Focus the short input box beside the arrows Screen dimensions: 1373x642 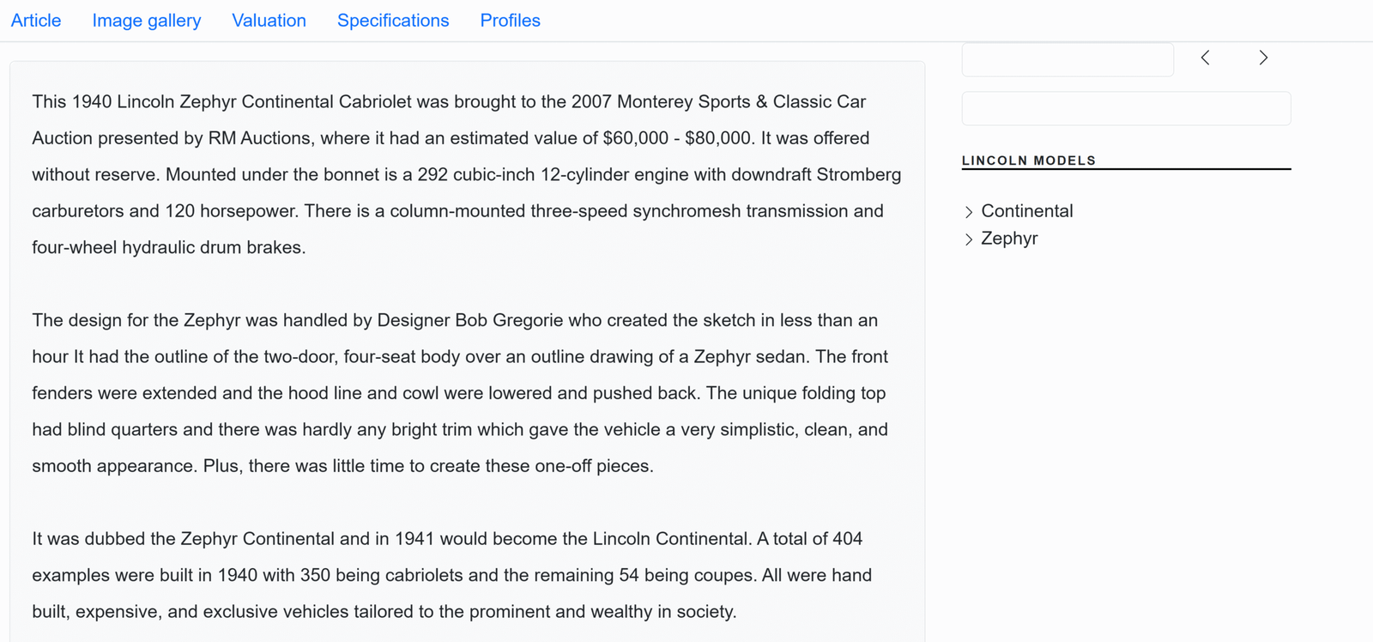1068,59
